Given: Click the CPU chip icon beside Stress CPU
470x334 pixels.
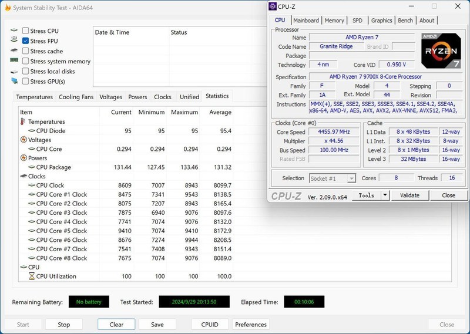Looking at the screenshot, I should coord(14,31).
